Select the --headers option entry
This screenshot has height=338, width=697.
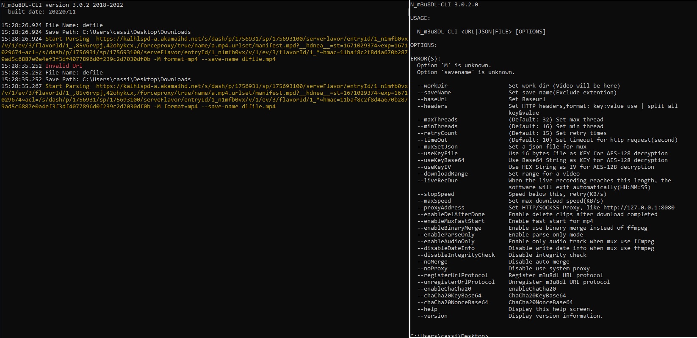pyautogui.click(x=432, y=106)
